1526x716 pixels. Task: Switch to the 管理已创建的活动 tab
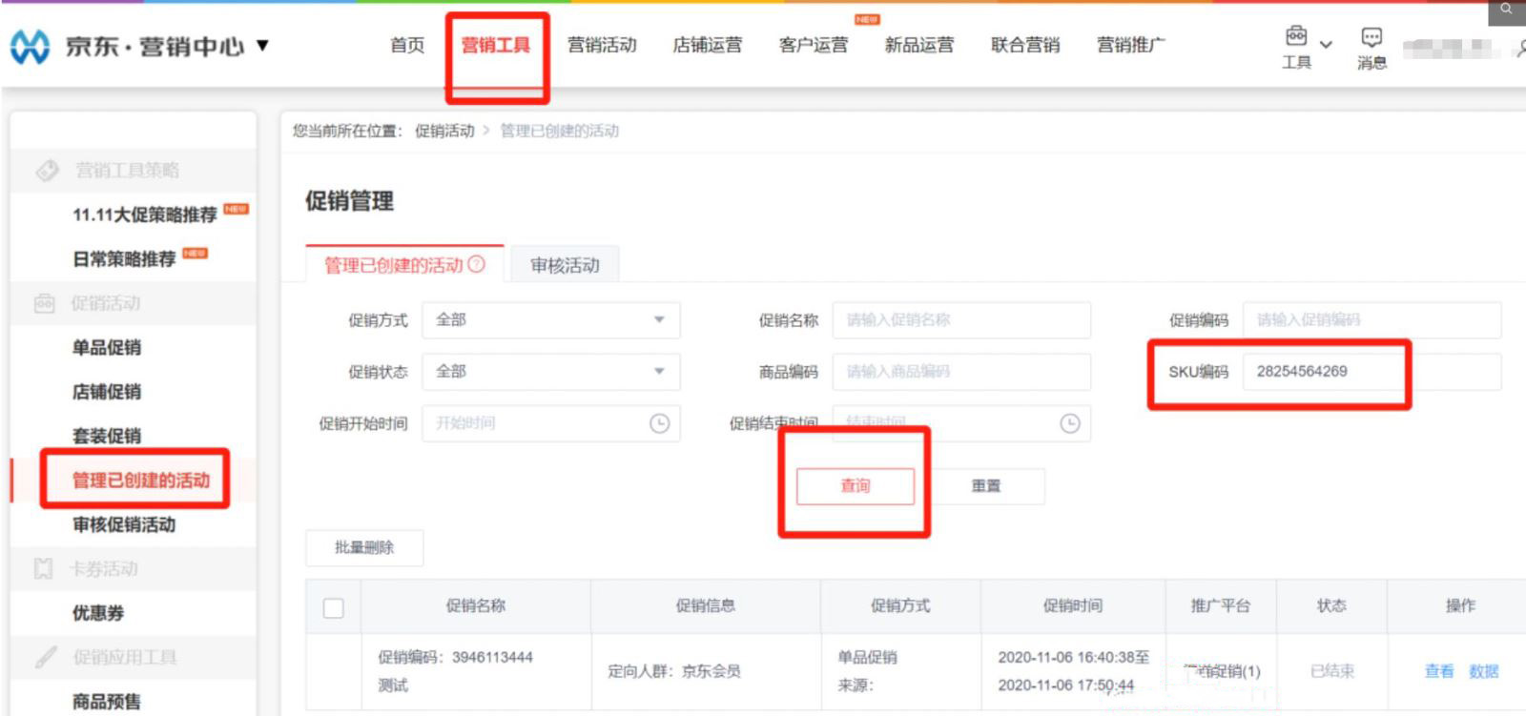(404, 264)
